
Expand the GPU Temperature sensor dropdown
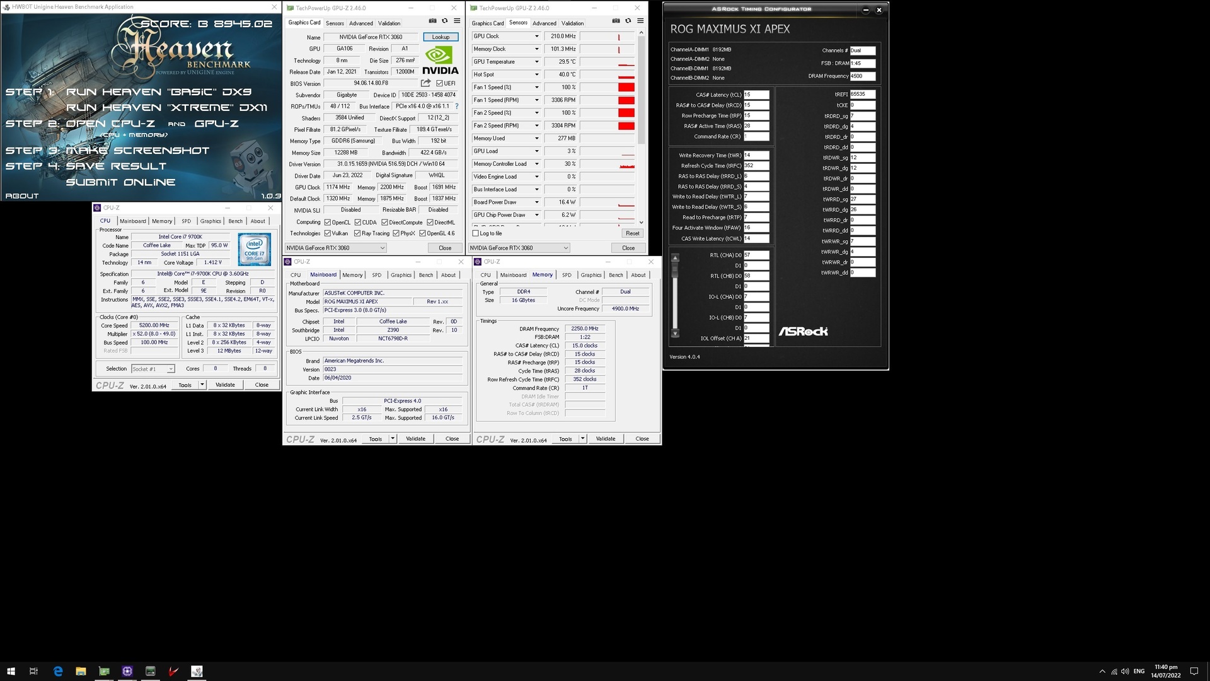click(537, 62)
